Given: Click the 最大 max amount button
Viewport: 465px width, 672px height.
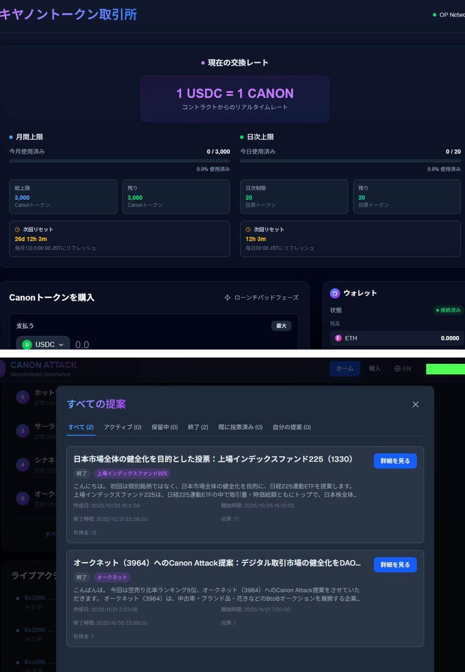Looking at the screenshot, I should coord(281,326).
